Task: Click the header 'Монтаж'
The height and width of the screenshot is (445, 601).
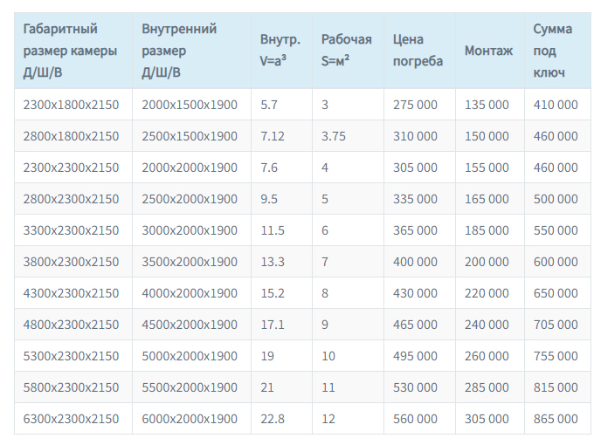Action: click(490, 51)
